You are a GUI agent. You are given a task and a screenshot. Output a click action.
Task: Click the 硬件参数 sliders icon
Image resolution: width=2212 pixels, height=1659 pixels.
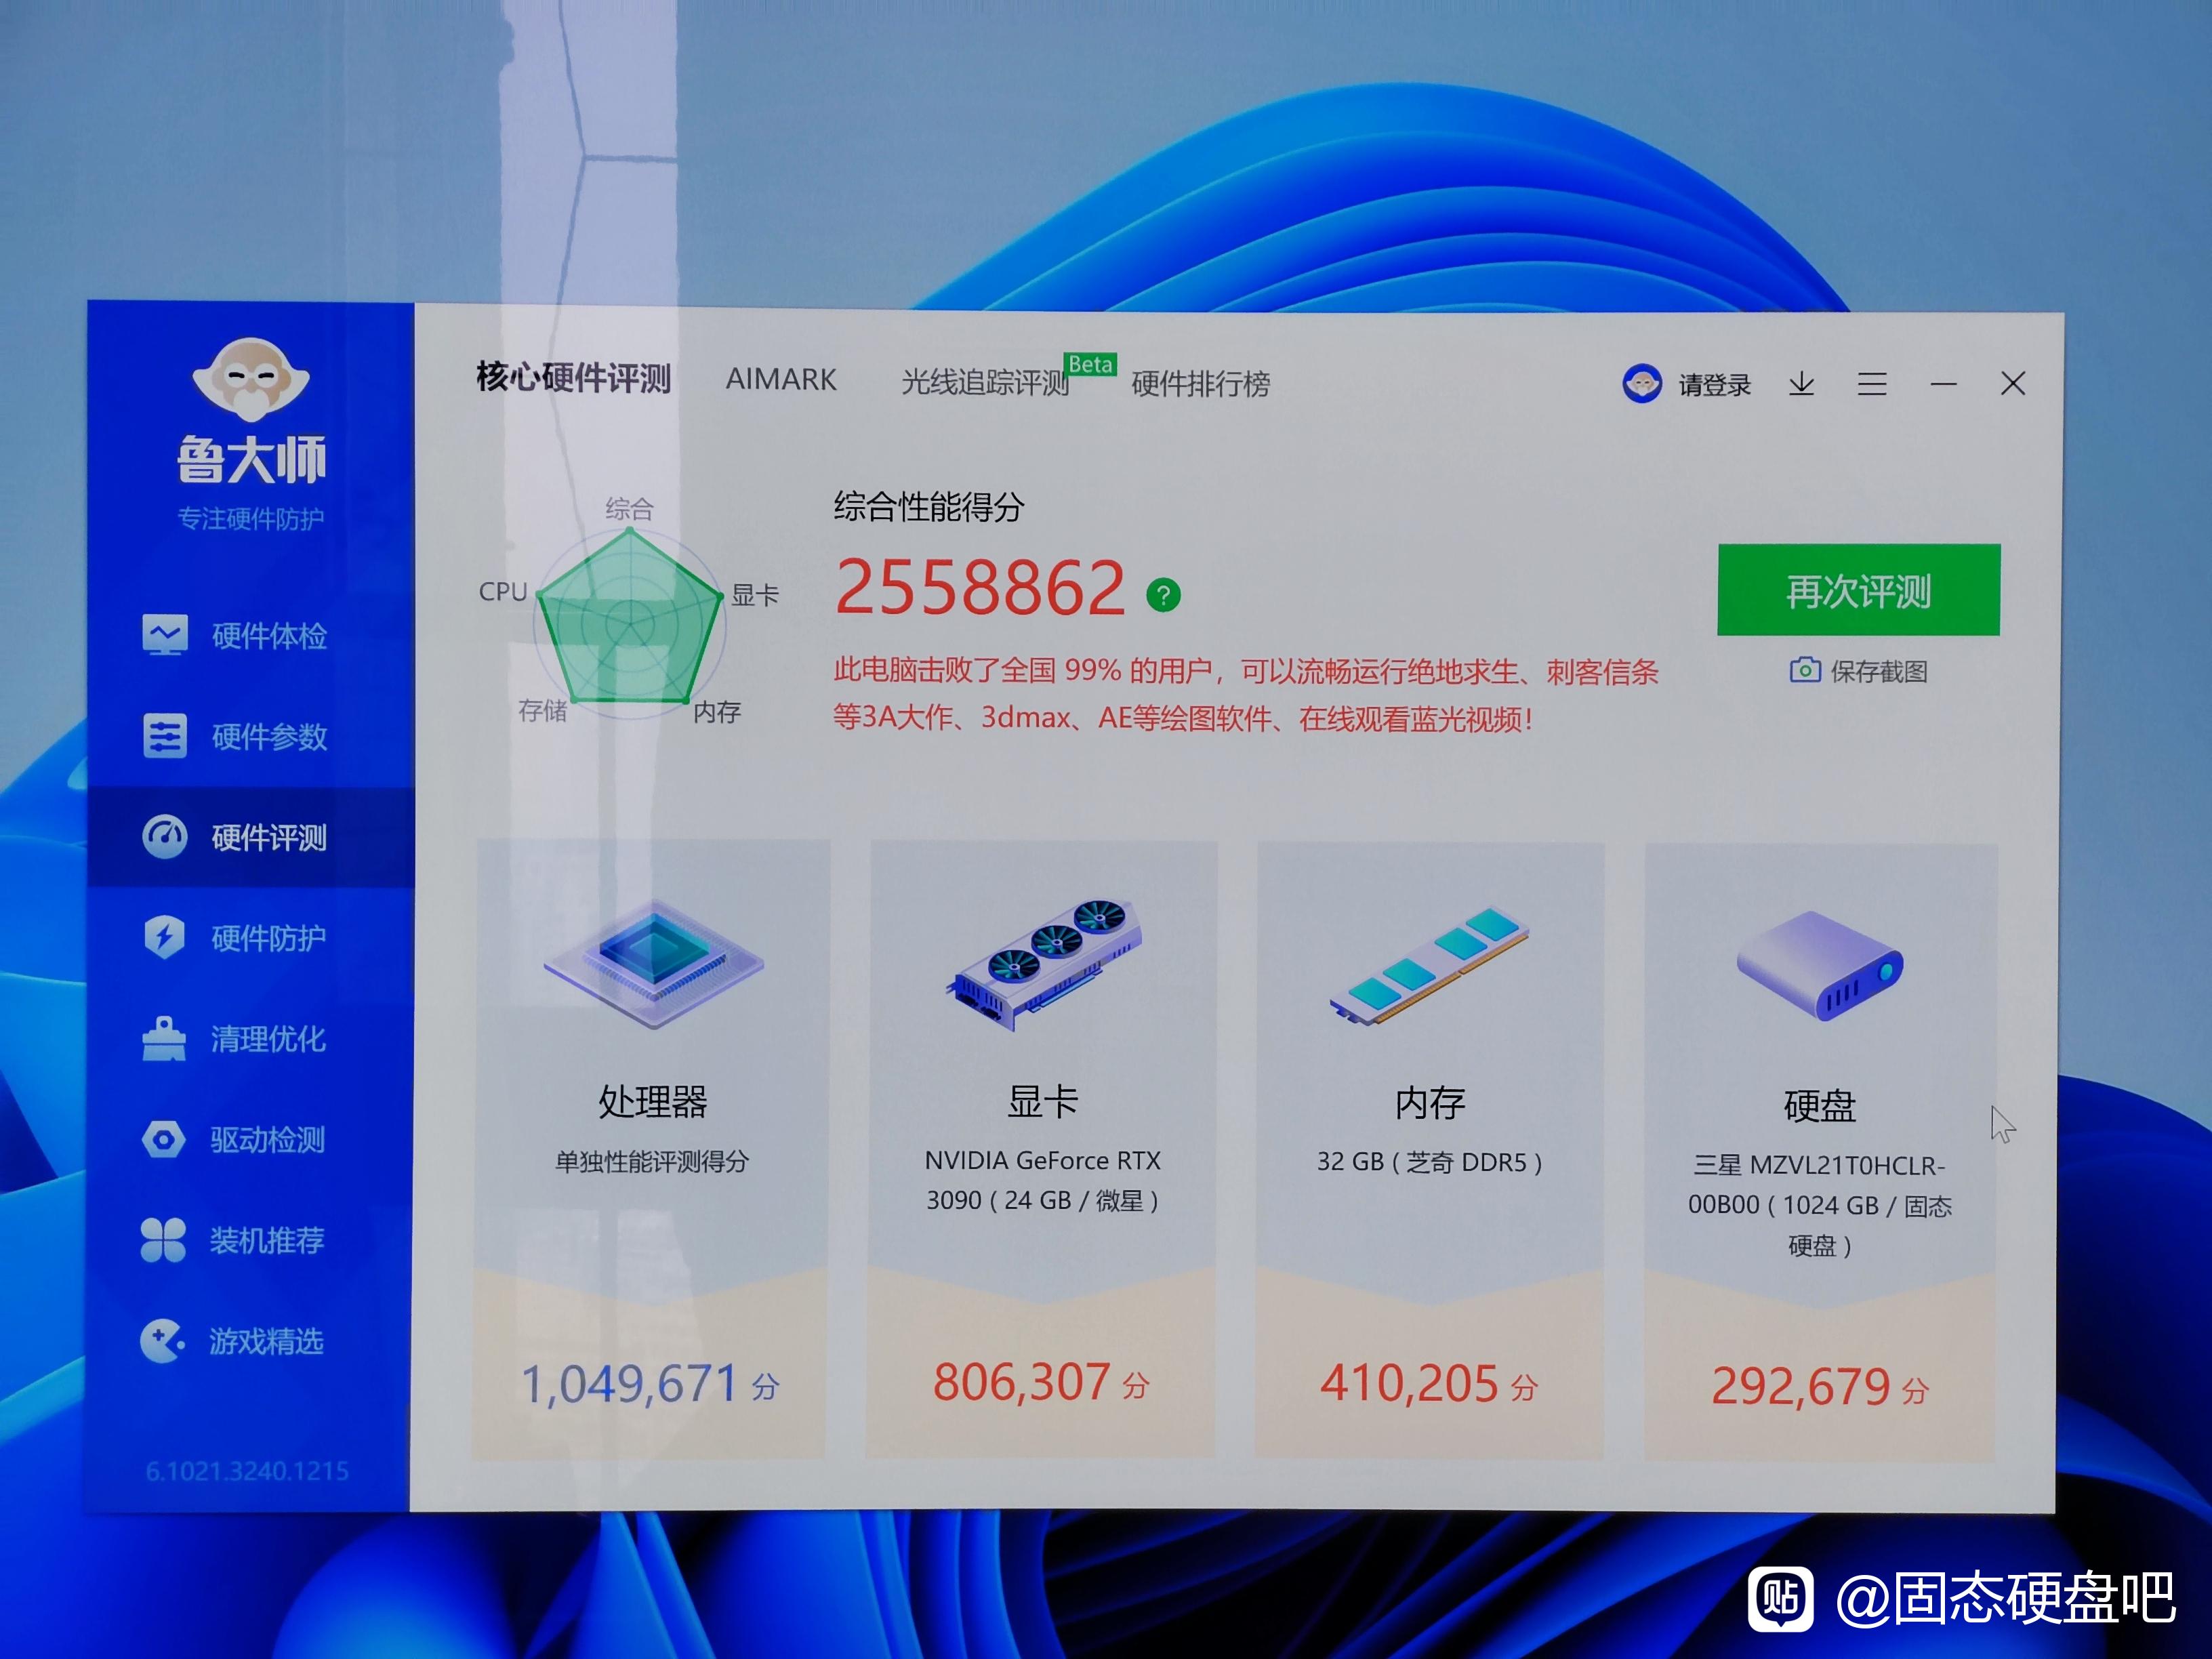click(x=164, y=737)
